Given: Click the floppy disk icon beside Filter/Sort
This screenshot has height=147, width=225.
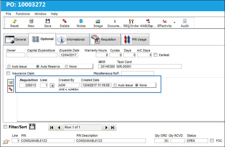Looking at the screenshot, I should click(x=32, y=127).
